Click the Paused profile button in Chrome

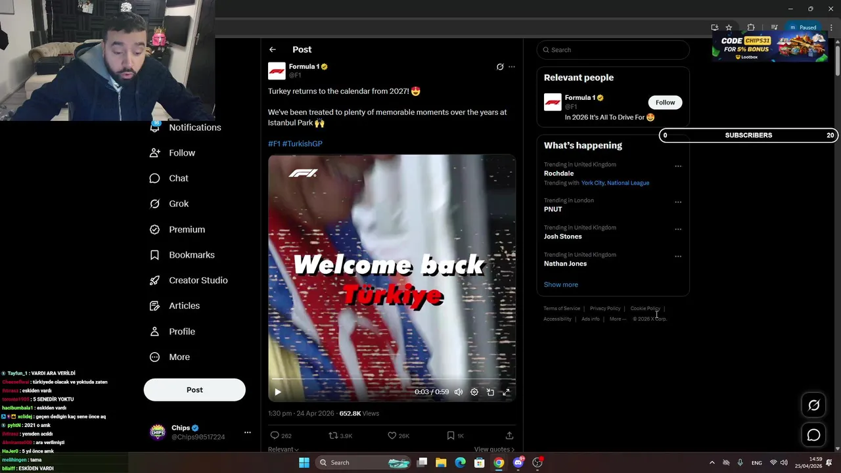tap(803, 28)
